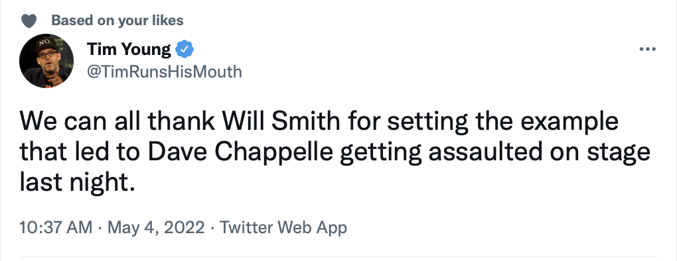Click We can all thank at tweet start

pyautogui.click(x=117, y=122)
